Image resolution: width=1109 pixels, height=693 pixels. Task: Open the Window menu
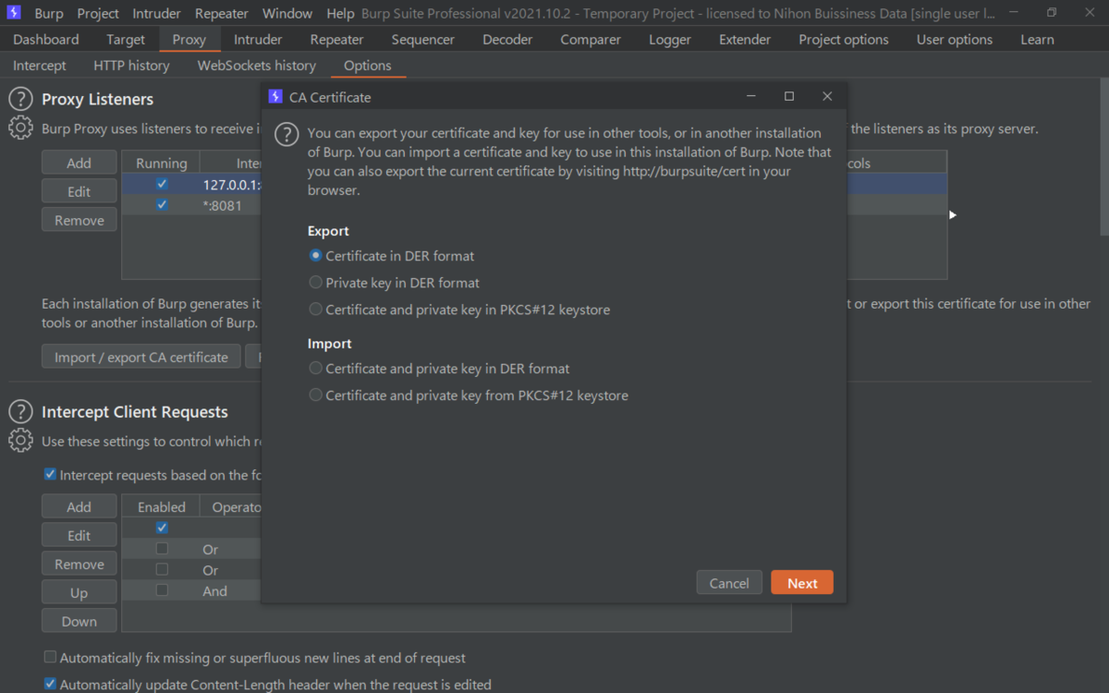tap(286, 14)
